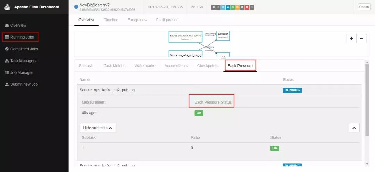Click the Task Managers sitemap icon

pyautogui.click(x=7, y=61)
